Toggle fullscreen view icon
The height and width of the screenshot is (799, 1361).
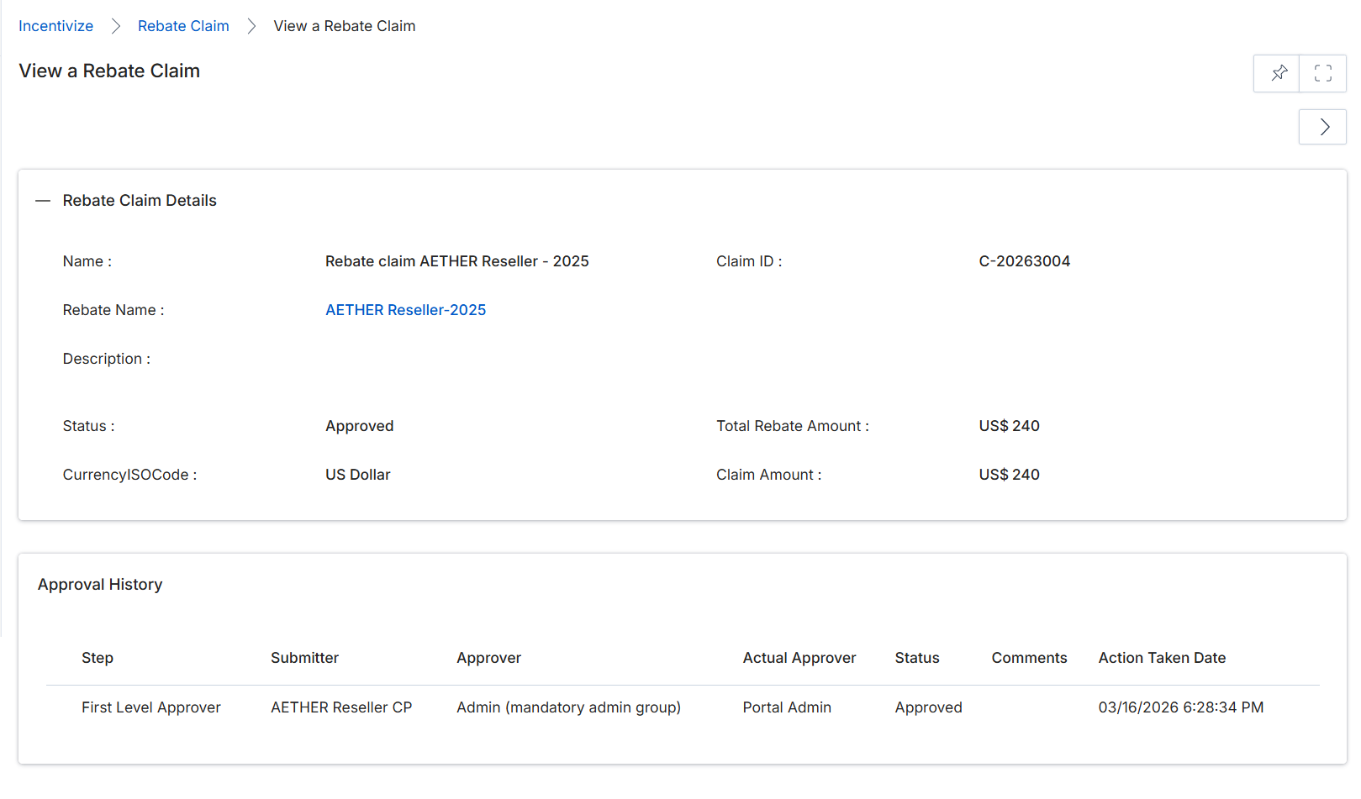[x=1323, y=73]
